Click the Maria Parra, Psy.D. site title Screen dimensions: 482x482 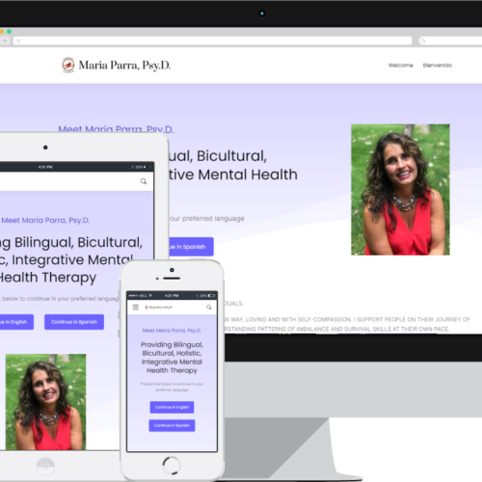point(124,66)
